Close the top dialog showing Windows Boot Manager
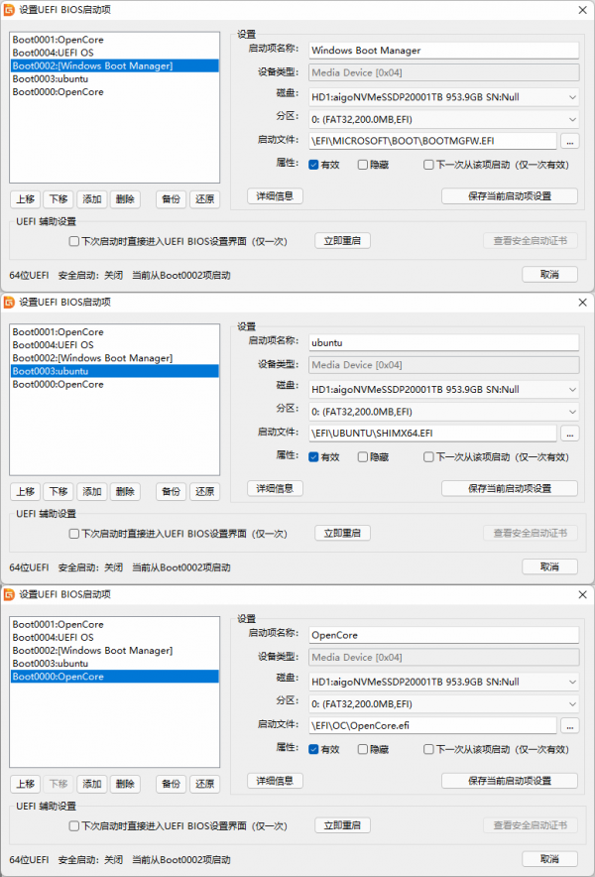The image size is (595, 877). pyautogui.click(x=582, y=10)
